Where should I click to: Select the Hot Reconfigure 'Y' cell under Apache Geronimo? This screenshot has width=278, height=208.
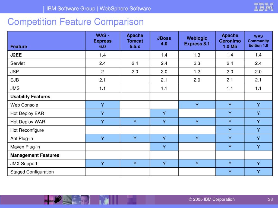[230, 130]
